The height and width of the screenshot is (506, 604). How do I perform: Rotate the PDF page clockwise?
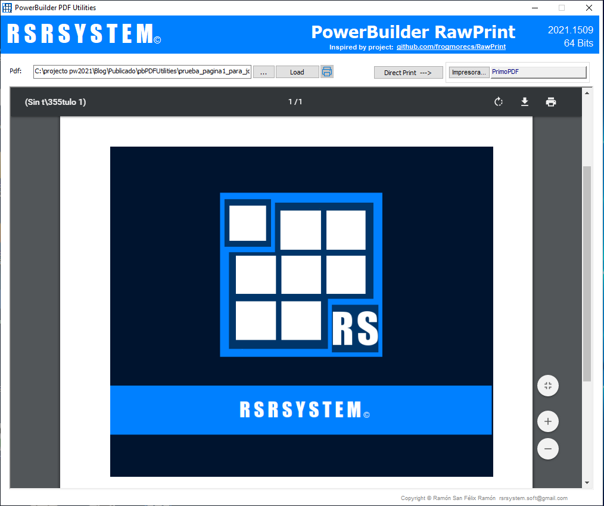[499, 102]
